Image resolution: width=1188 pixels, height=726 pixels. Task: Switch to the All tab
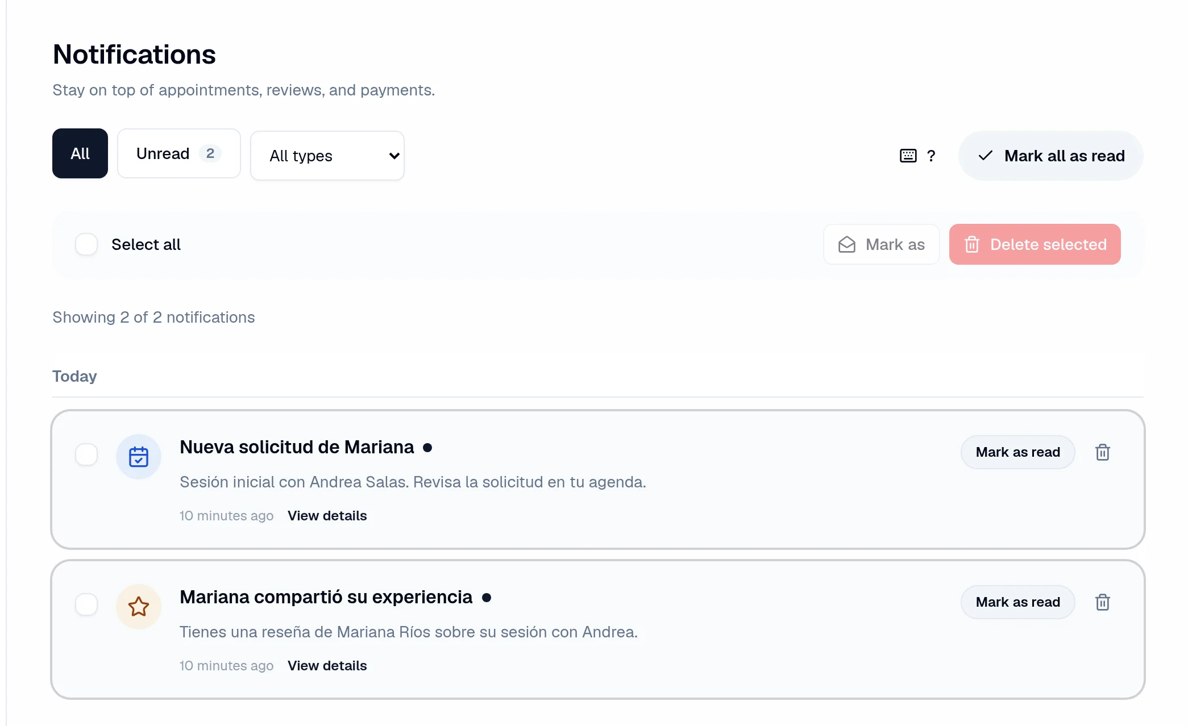80,153
